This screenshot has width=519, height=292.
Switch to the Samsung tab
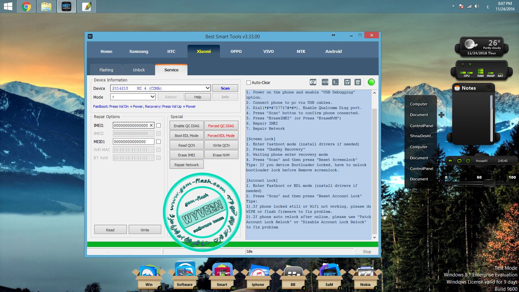(x=139, y=51)
